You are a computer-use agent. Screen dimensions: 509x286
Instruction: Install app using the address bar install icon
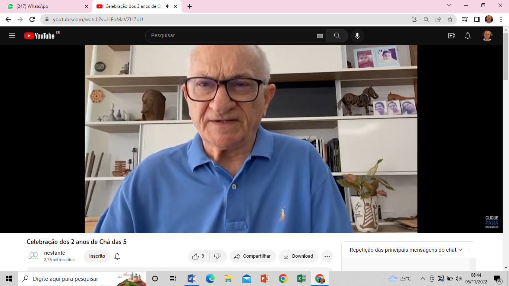[x=414, y=19]
